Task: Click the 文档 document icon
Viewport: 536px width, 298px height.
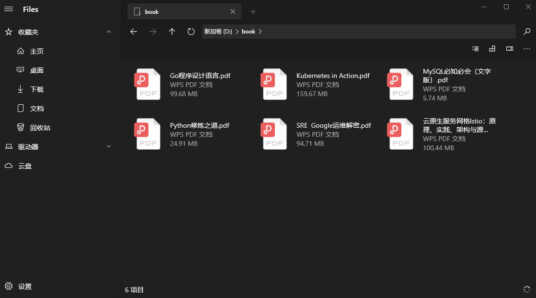Action: [21, 108]
